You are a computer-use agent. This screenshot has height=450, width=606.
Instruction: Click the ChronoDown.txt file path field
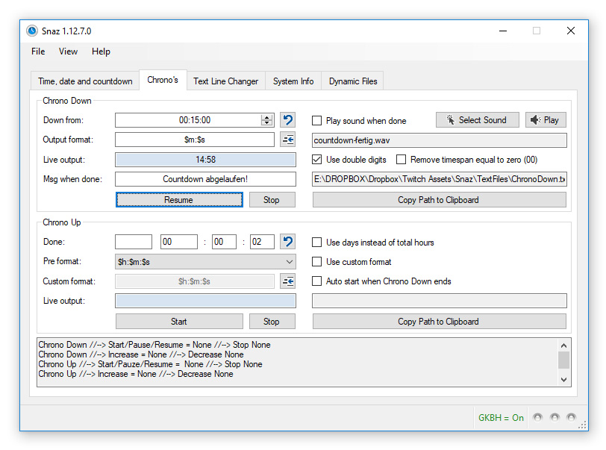click(440, 179)
